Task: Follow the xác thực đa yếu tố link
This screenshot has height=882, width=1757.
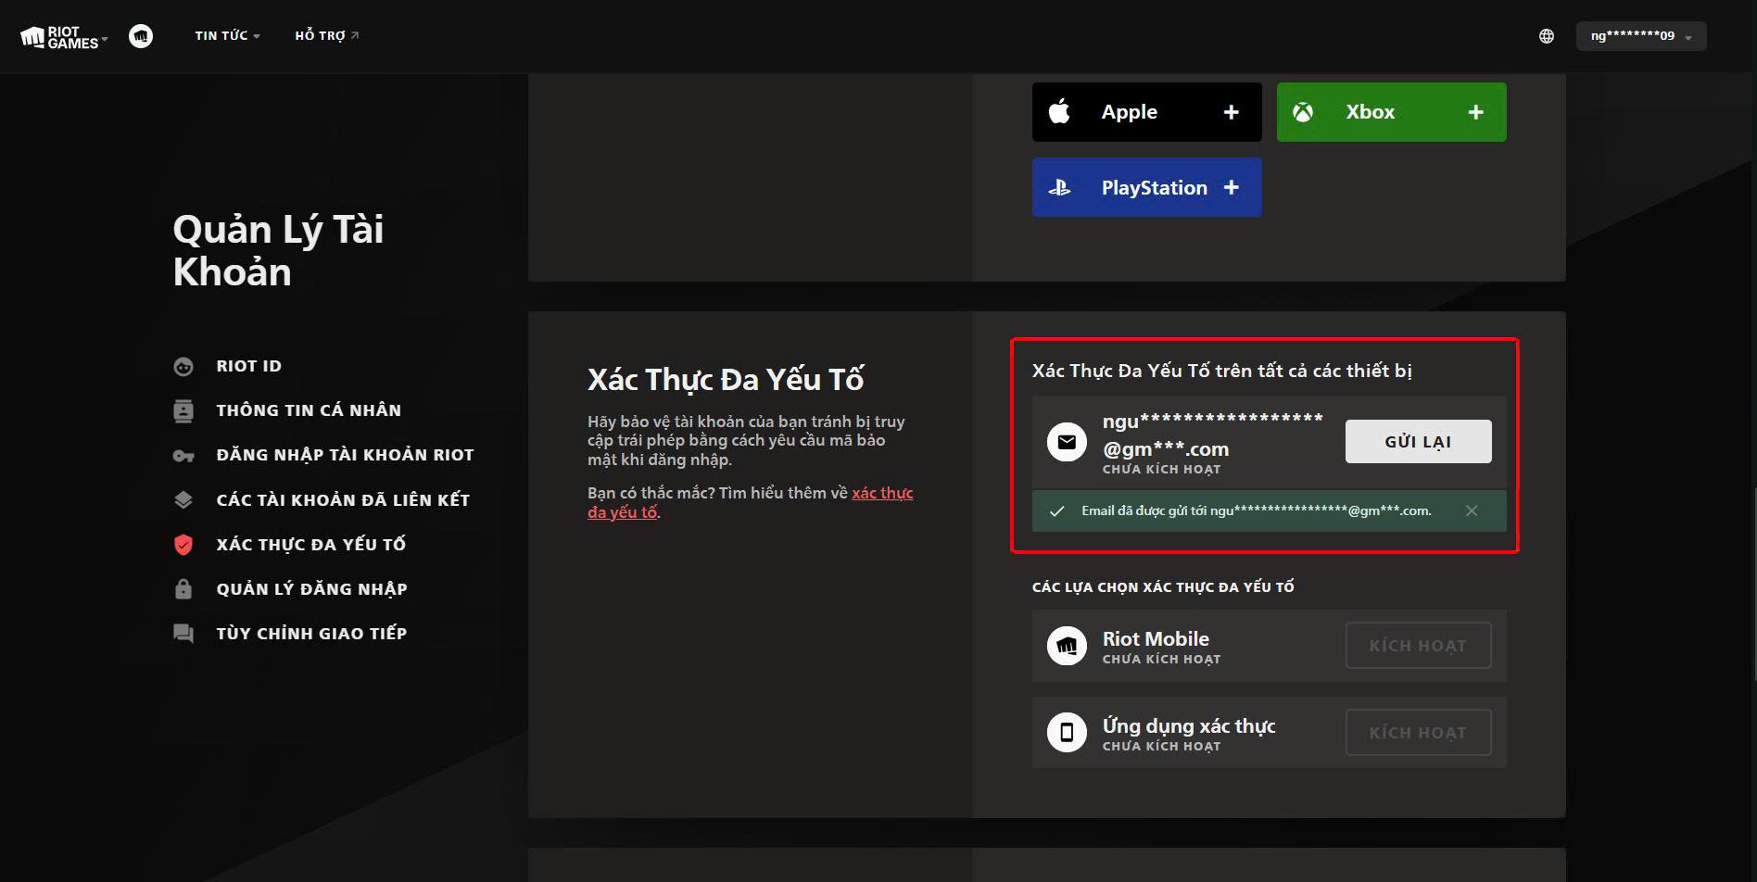Action: 881,493
